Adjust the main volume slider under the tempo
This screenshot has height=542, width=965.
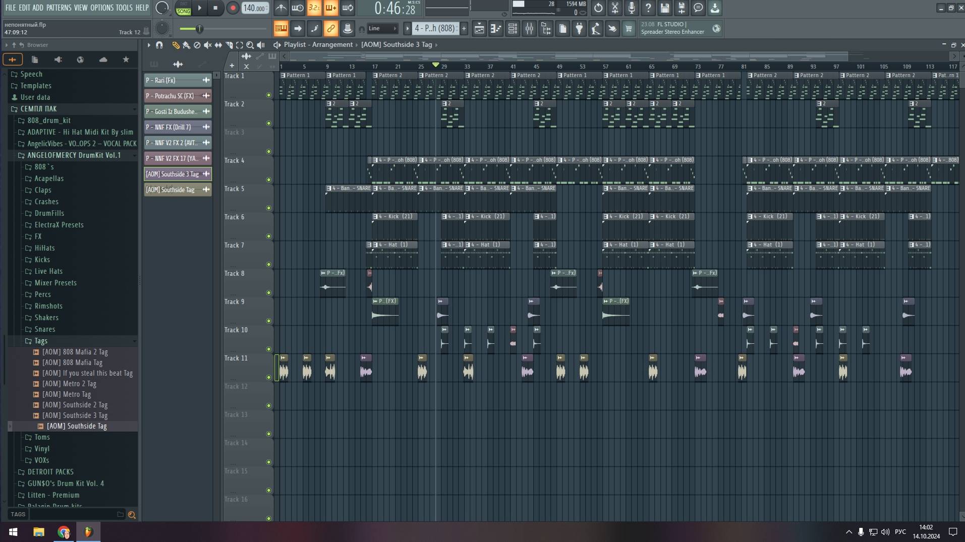pos(199,29)
